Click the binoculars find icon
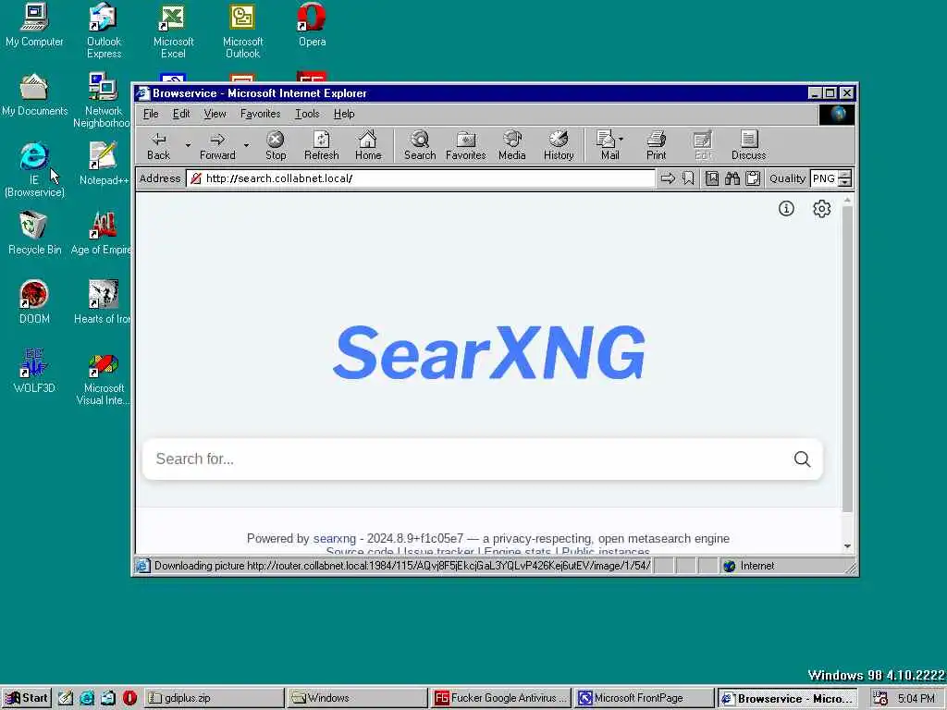This screenshot has height=710, width=947. tap(732, 178)
